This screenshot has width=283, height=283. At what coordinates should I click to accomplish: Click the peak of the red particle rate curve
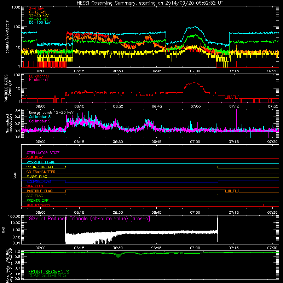[195, 82]
